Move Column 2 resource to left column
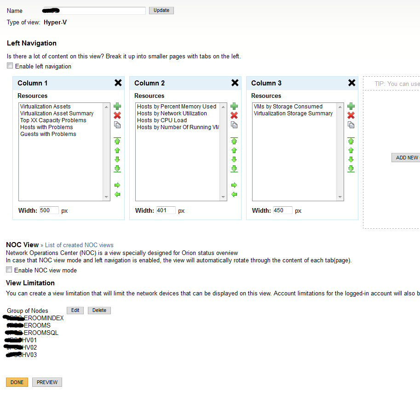420x396 pixels. pos(234,194)
